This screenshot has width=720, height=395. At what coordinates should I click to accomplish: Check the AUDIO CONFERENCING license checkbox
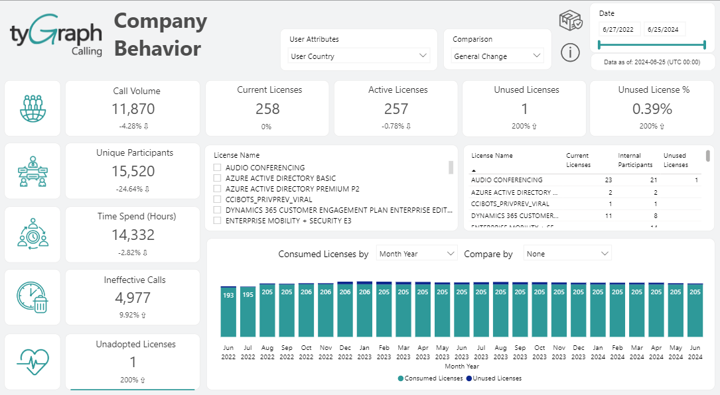click(217, 168)
